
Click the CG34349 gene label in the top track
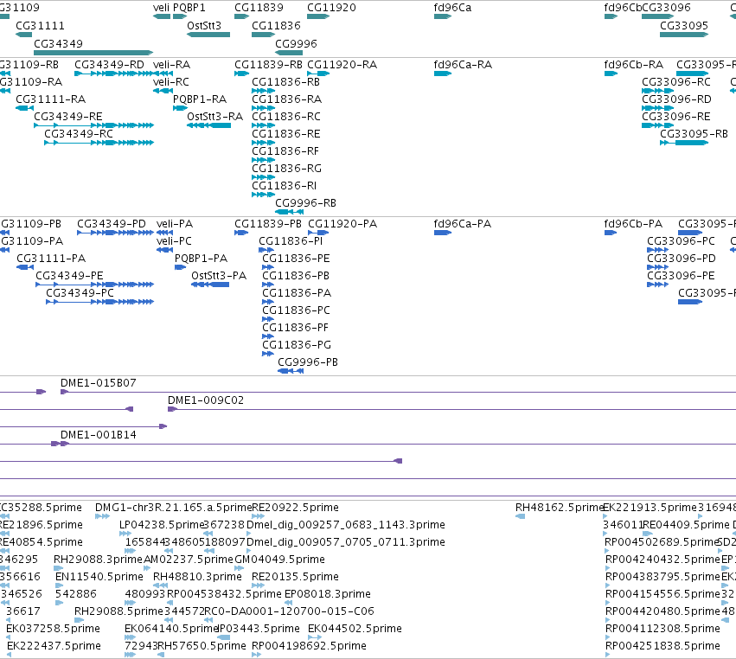point(58,43)
